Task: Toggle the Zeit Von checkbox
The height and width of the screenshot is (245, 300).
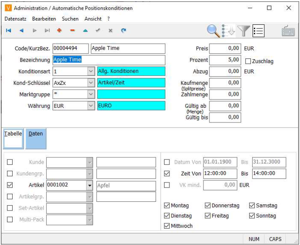Action: [167, 173]
